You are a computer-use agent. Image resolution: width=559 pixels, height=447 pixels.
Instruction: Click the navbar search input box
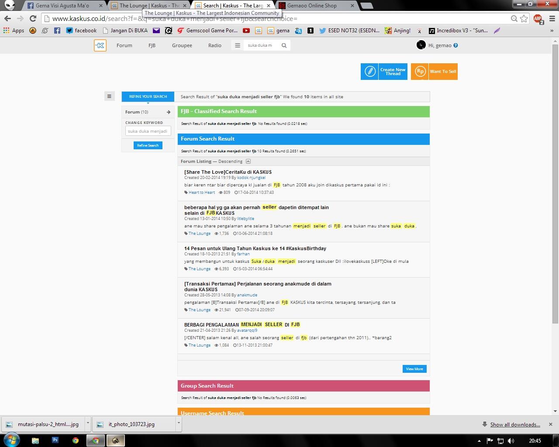262,45
